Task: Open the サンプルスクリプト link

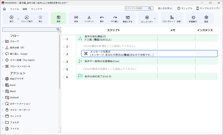Action: 208,8
